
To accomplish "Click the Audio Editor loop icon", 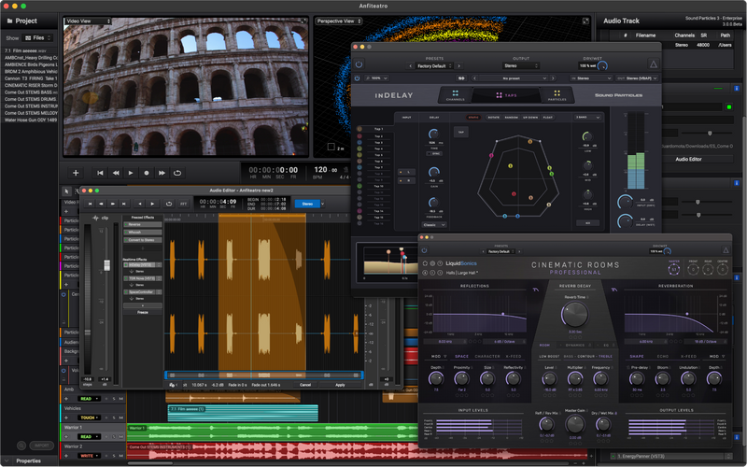I will click(169, 203).
